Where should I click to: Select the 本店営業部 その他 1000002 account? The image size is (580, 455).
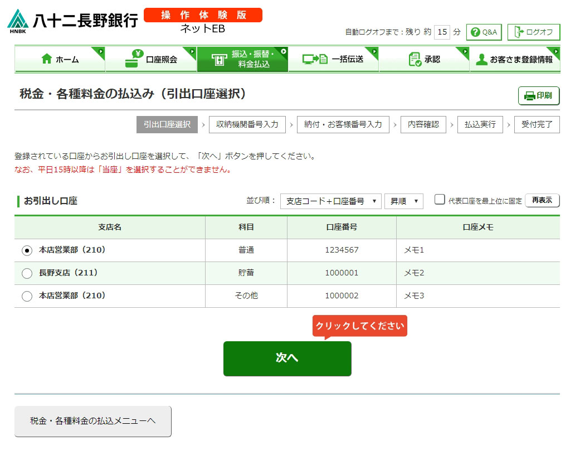coord(27,296)
